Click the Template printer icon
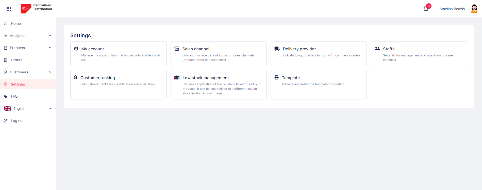 click(276, 78)
